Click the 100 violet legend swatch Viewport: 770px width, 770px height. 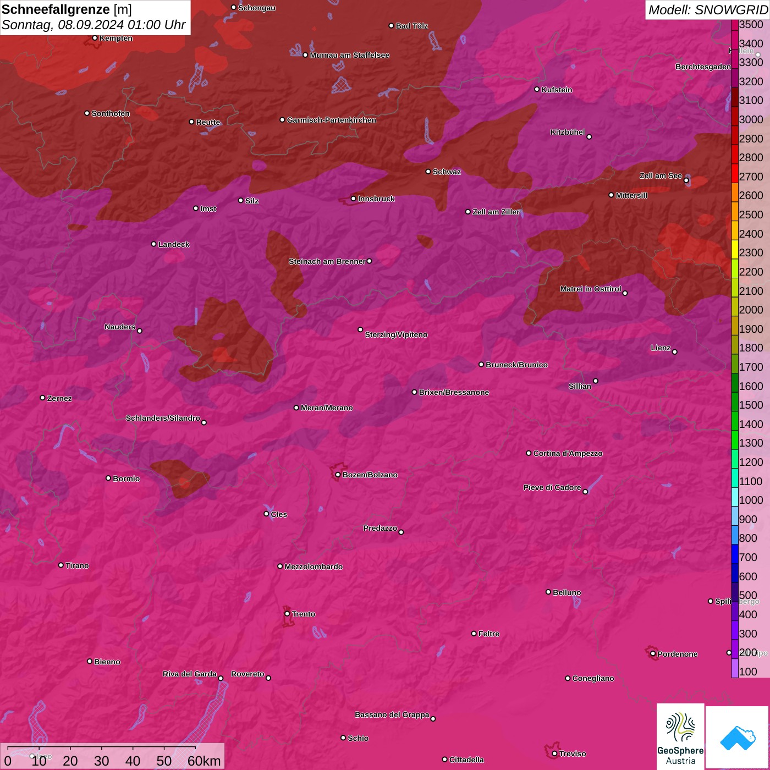point(734,668)
